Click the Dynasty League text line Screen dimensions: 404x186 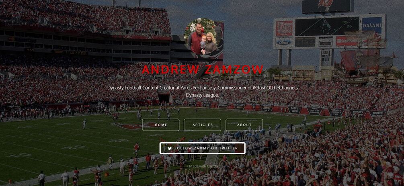pyautogui.click(x=202, y=95)
